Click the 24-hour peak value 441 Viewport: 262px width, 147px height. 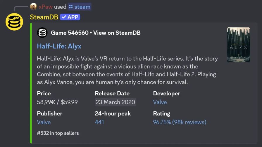(99, 122)
